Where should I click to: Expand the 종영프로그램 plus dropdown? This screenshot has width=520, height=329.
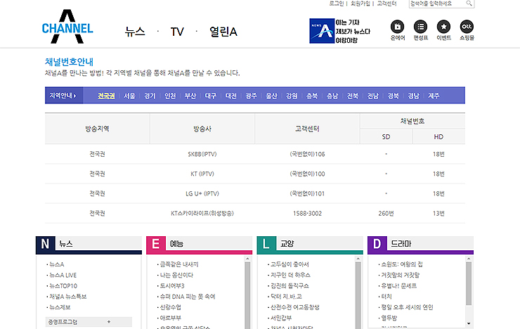pos(89,322)
